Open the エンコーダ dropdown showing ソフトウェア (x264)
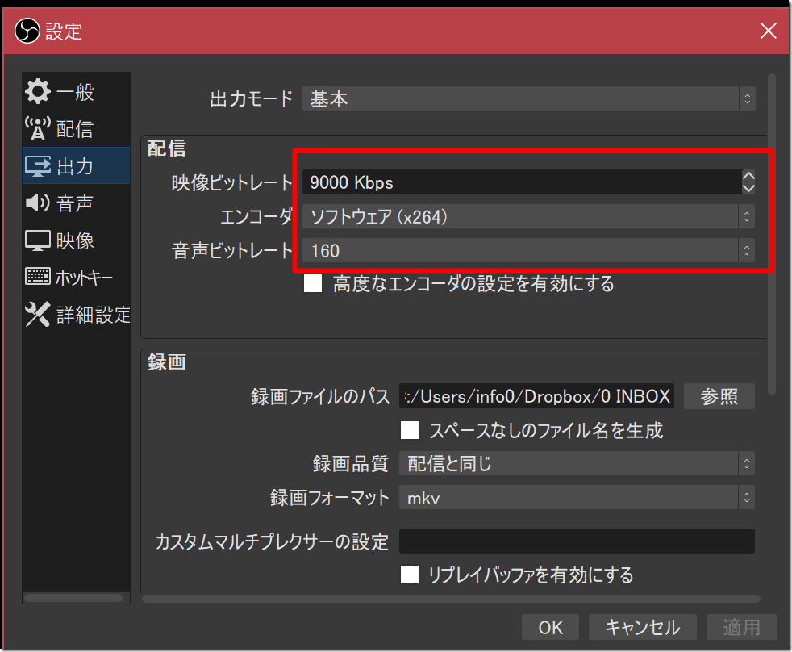The width and height of the screenshot is (792, 652). pyautogui.click(x=528, y=217)
